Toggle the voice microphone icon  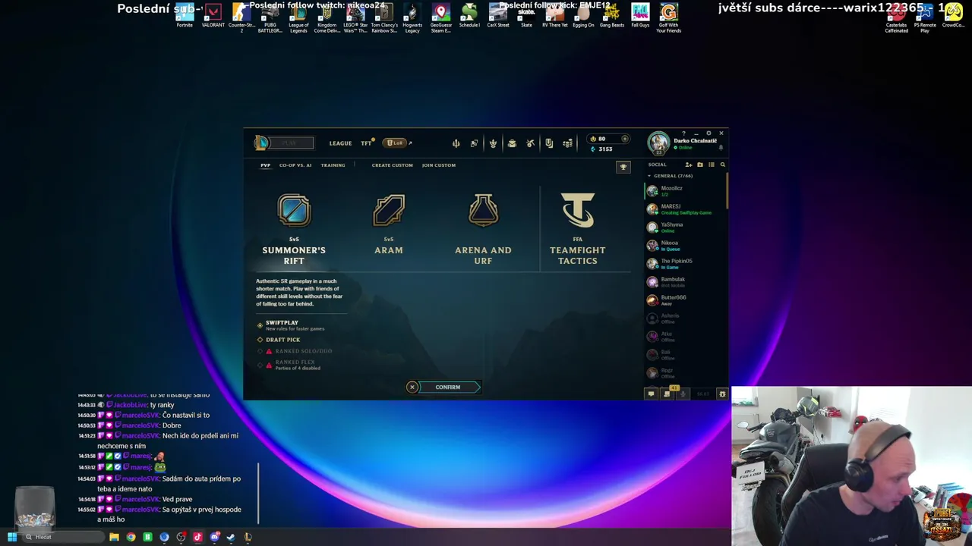tap(683, 394)
